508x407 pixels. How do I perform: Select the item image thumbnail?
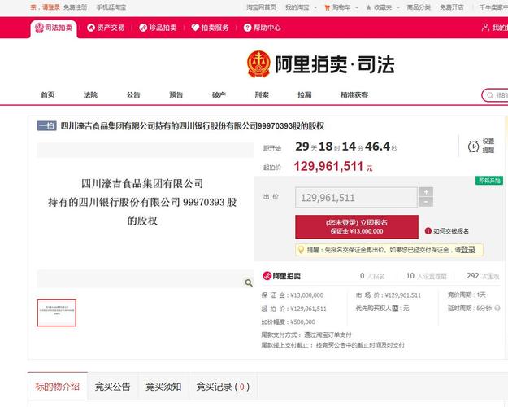point(57,313)
